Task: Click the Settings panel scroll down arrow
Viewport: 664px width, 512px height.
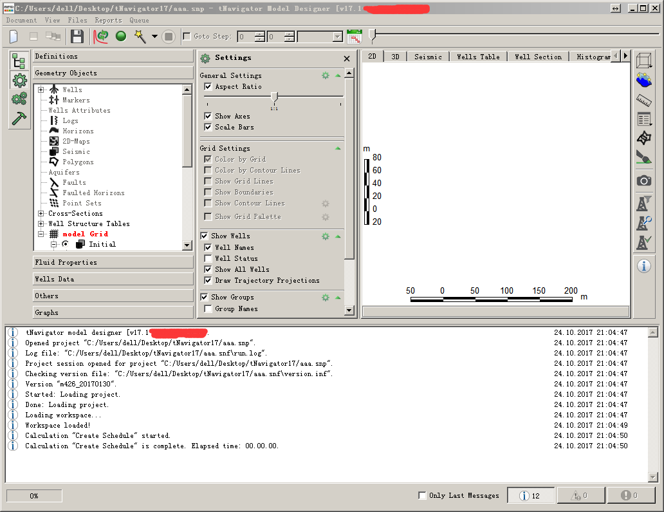Action: (x=349, y=310)
